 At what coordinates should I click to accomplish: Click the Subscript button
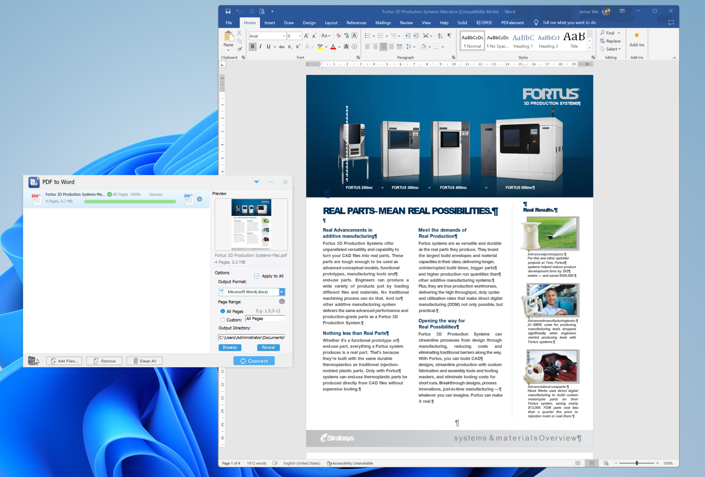(290, 46)
